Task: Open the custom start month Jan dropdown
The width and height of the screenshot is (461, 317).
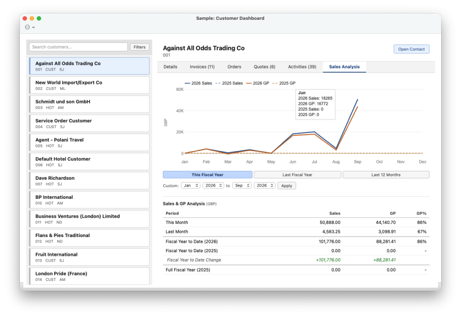Action: click(190, 186)
